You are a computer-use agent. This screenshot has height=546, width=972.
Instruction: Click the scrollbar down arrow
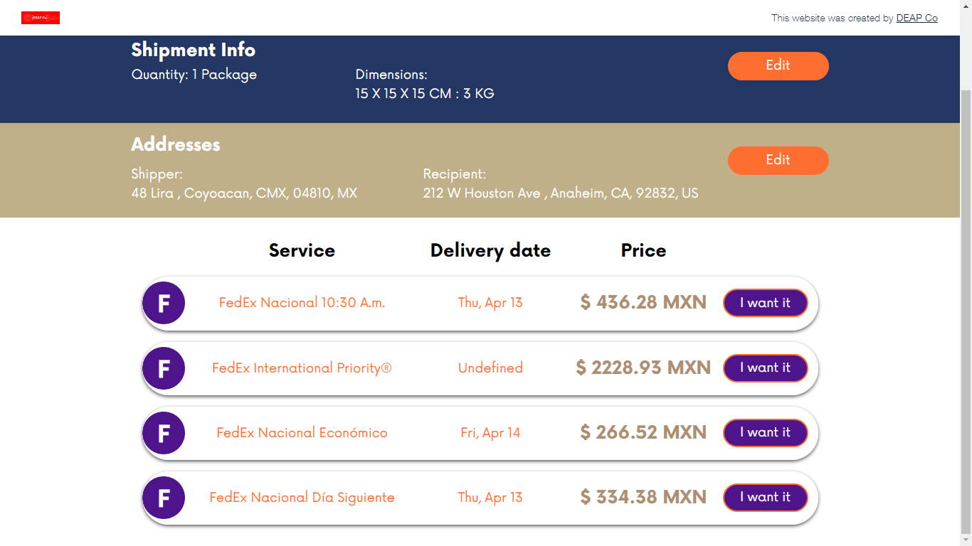966,540
